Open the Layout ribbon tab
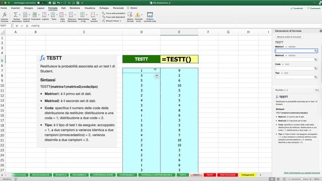 tap(41, 8)
